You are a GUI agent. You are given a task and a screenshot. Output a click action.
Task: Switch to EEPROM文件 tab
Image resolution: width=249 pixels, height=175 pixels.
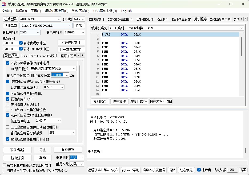tap(97, 20)
